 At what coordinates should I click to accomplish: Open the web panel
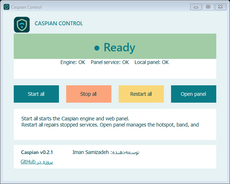click(193, 94)
